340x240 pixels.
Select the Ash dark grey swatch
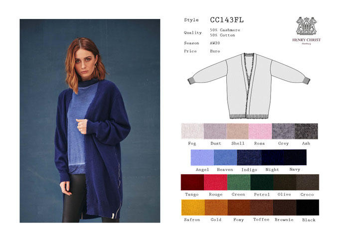pyautogui.click(x=307, y=131)
